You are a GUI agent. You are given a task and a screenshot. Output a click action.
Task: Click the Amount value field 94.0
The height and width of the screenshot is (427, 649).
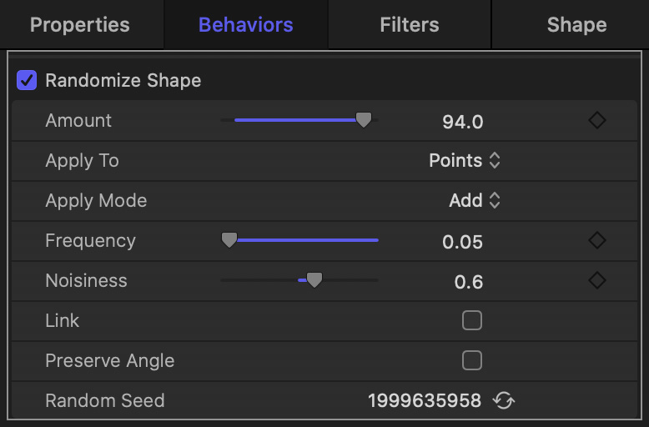[462, 122]
